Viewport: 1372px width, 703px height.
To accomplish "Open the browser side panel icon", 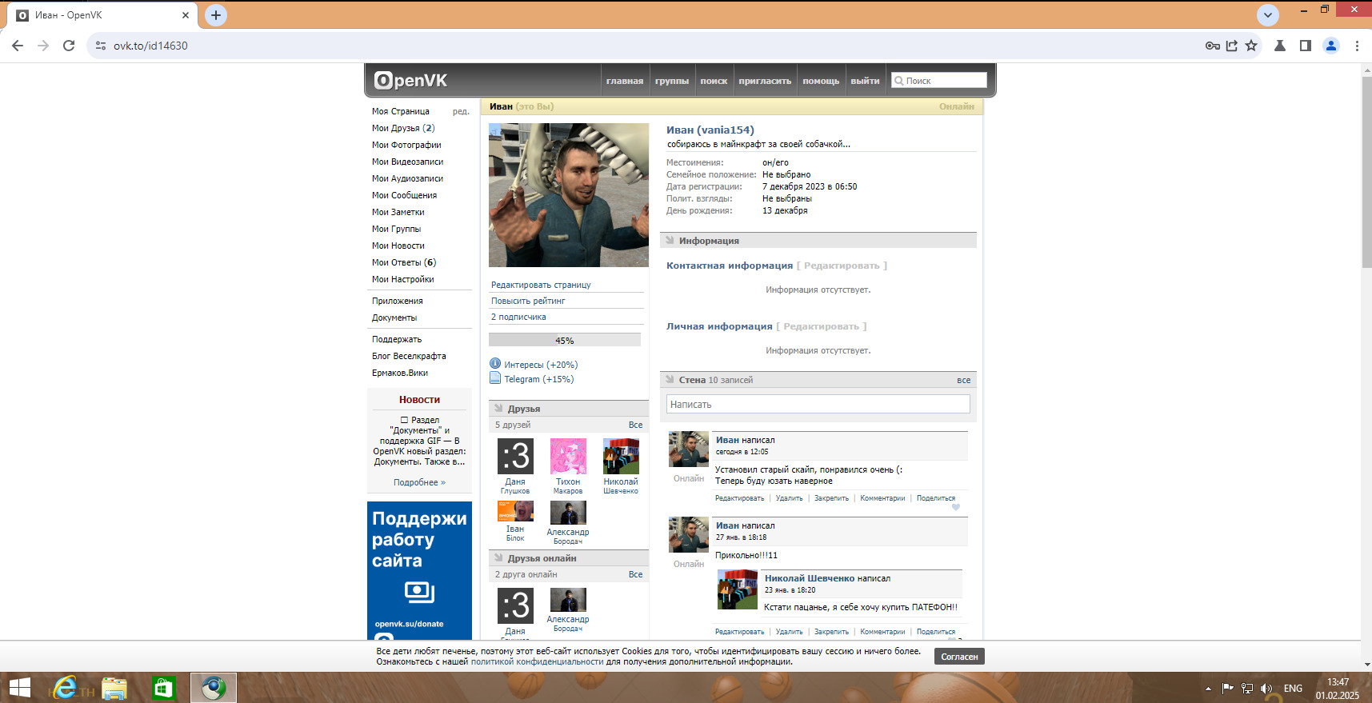I will pos(1306,46).
